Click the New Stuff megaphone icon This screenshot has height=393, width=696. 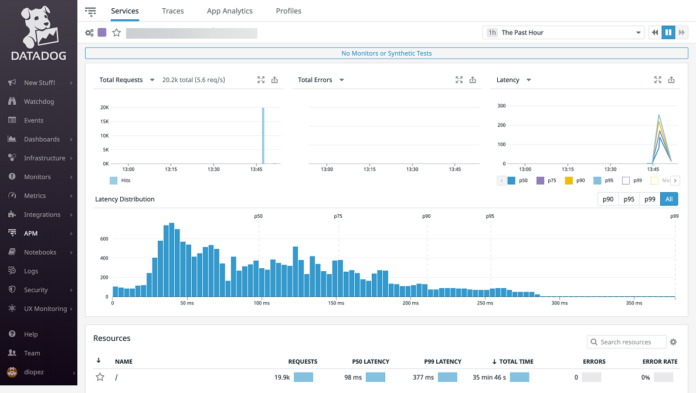coord(12,83)
